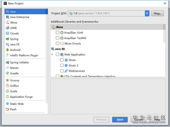Image resolution: width=170 pixels, height=127 pixels.
Task: Enable the Arquillian TestNG checkbox
Action: tap(57, 38)
